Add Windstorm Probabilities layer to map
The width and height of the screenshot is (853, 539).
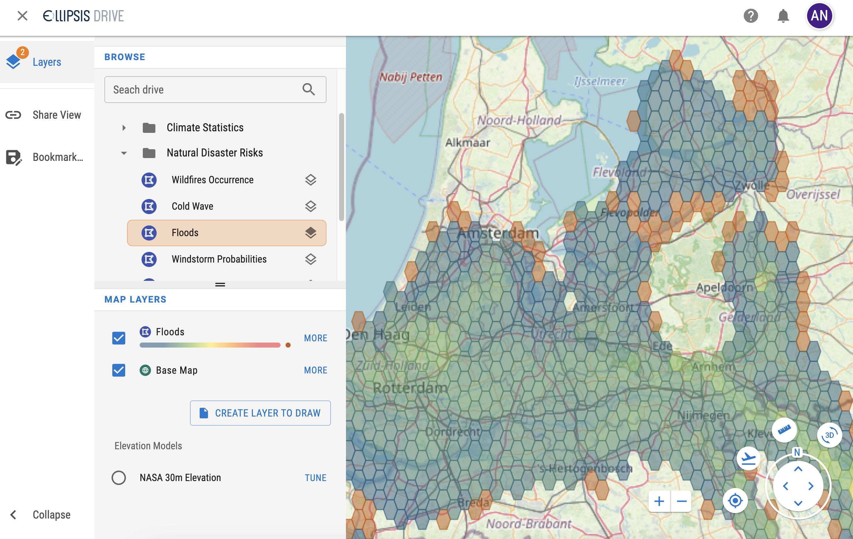310,259
